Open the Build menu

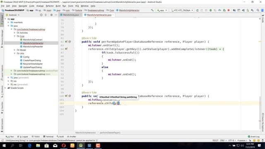[x=58, y=6]
